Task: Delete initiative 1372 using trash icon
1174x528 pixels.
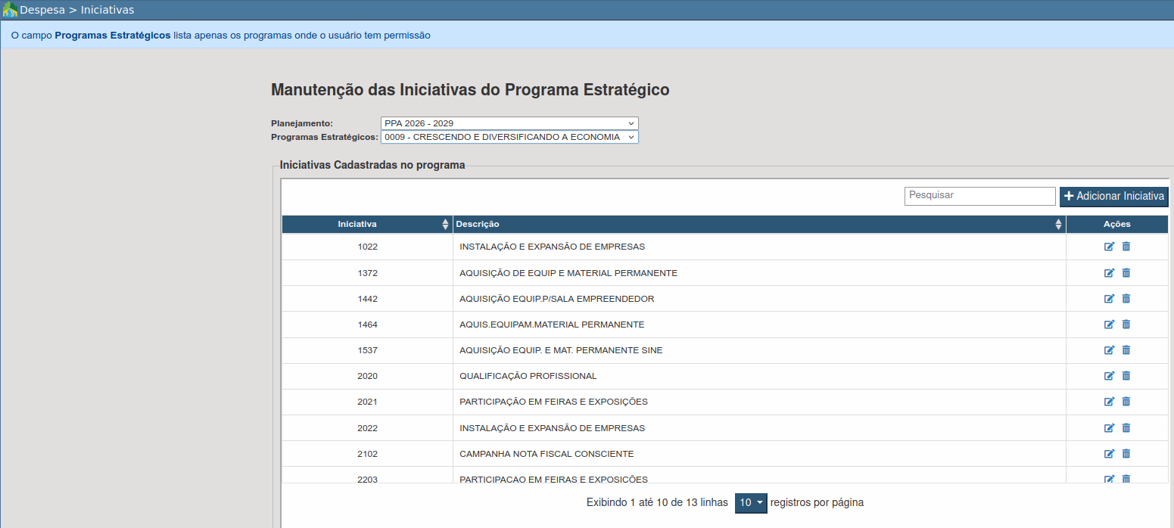Action: [1126, 272]
